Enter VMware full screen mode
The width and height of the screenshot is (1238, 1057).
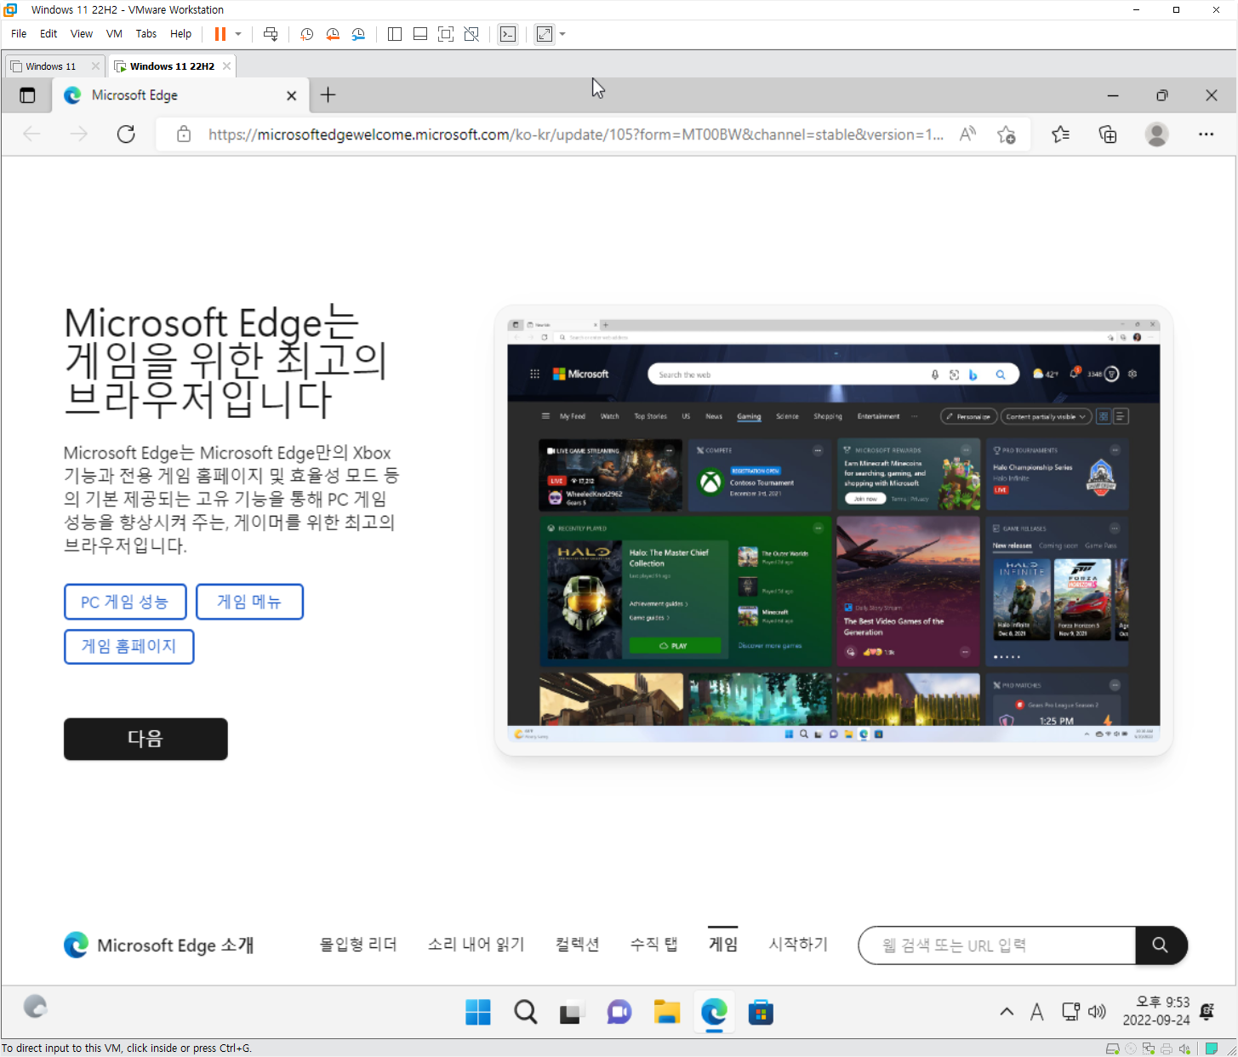446,34
